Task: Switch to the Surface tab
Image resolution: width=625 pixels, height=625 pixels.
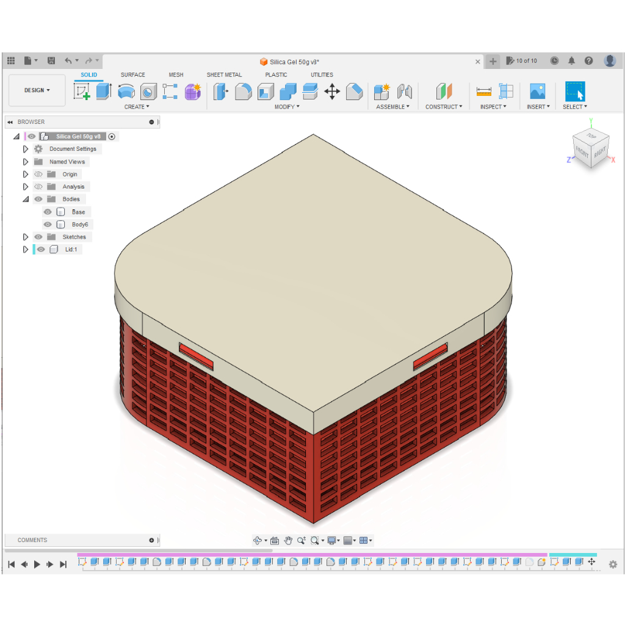Action: (x=132, y=75)
